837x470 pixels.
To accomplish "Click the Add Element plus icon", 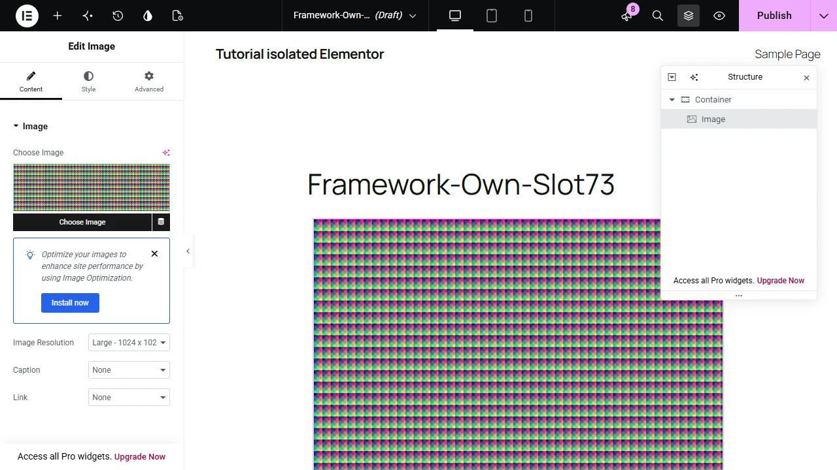I will tap(58, 16).
